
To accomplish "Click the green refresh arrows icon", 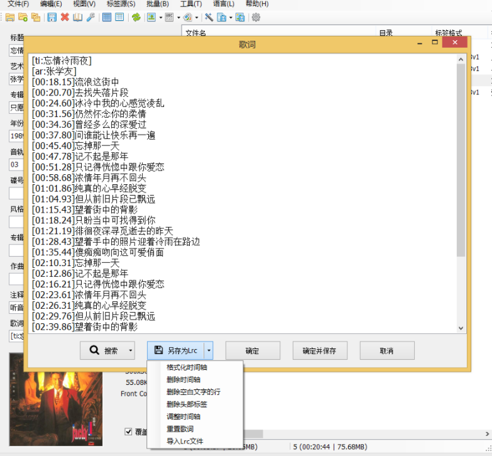I will click(x=136, y=17).
